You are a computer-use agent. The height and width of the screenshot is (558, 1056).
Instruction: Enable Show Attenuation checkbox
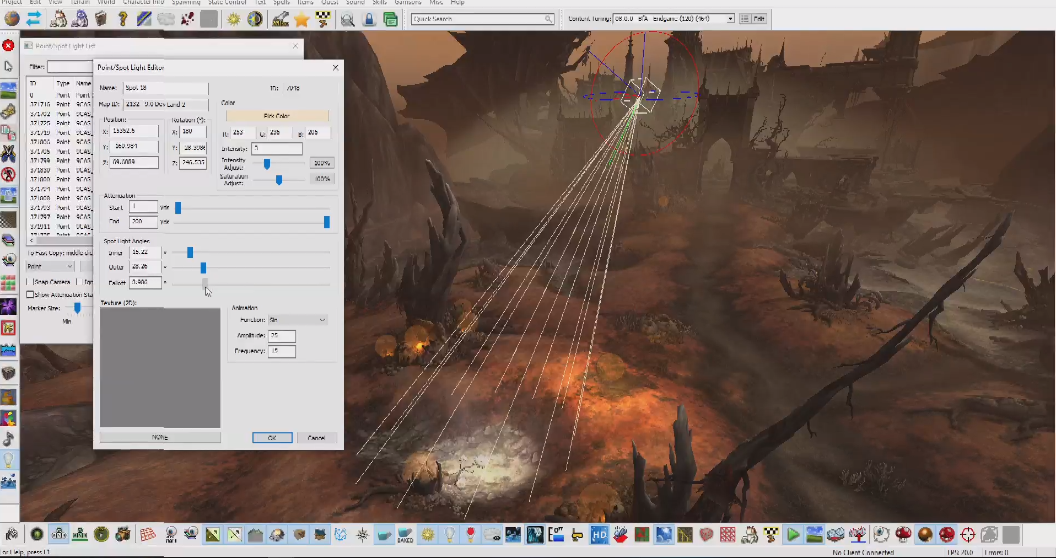[30, 294]
